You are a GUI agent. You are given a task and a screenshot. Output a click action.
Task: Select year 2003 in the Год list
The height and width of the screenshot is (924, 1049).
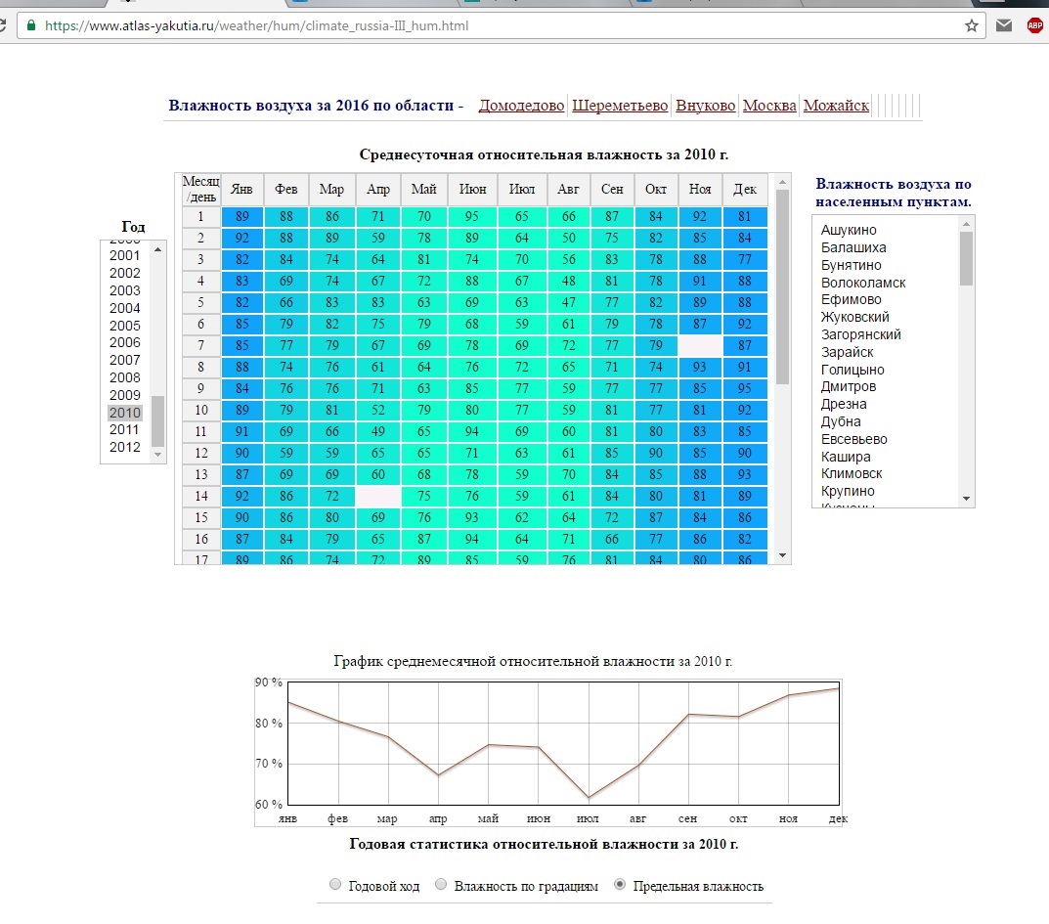125,290
